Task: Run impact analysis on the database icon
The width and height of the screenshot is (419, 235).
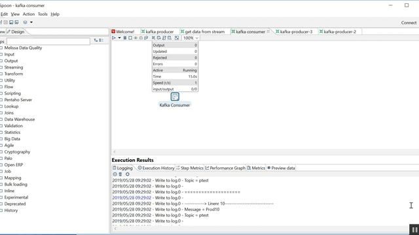Action: pyautogui.click(x=158, y=38)
